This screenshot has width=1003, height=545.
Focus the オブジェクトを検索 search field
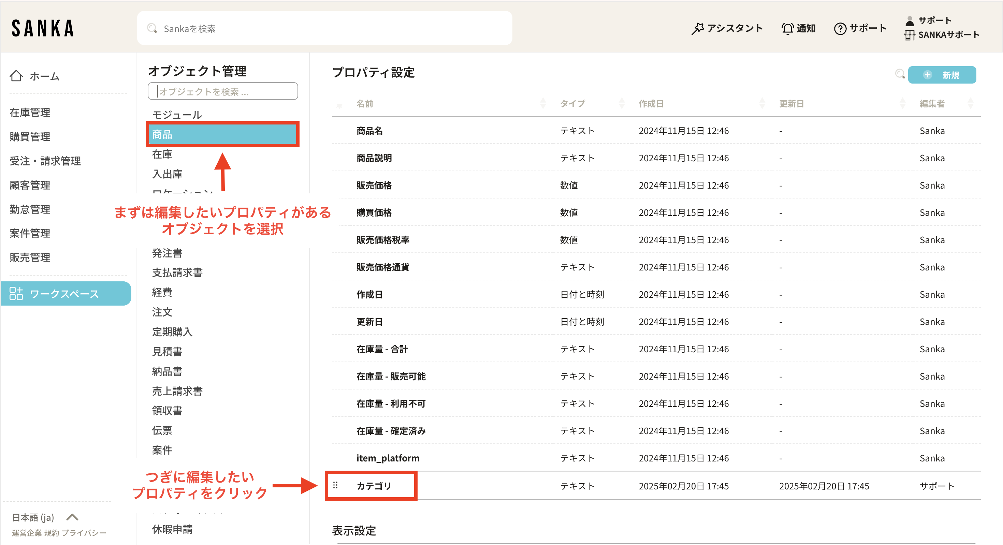coord(223,91)
